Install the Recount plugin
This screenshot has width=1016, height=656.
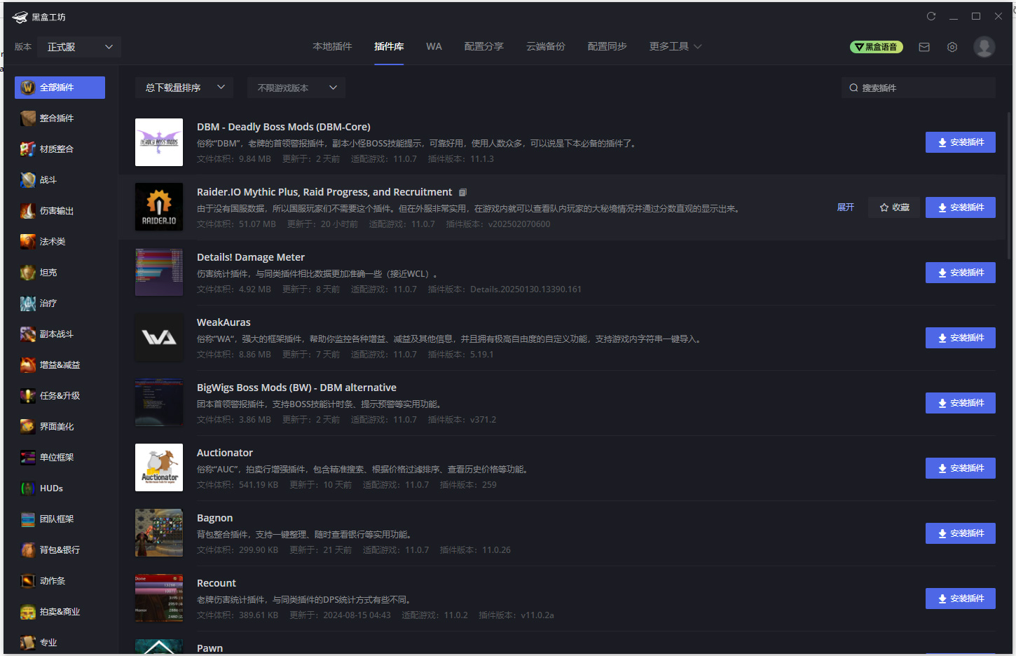[x=961, y=599]
